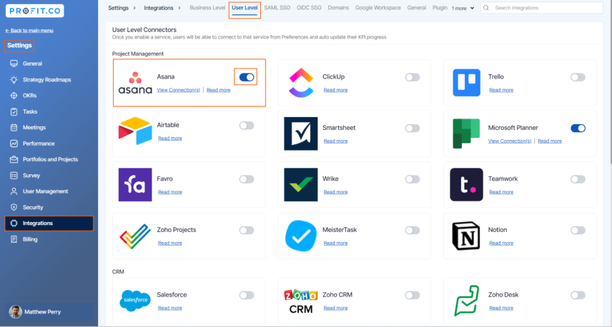Turn on the Smartsheet toggle

tap(412, 129)
